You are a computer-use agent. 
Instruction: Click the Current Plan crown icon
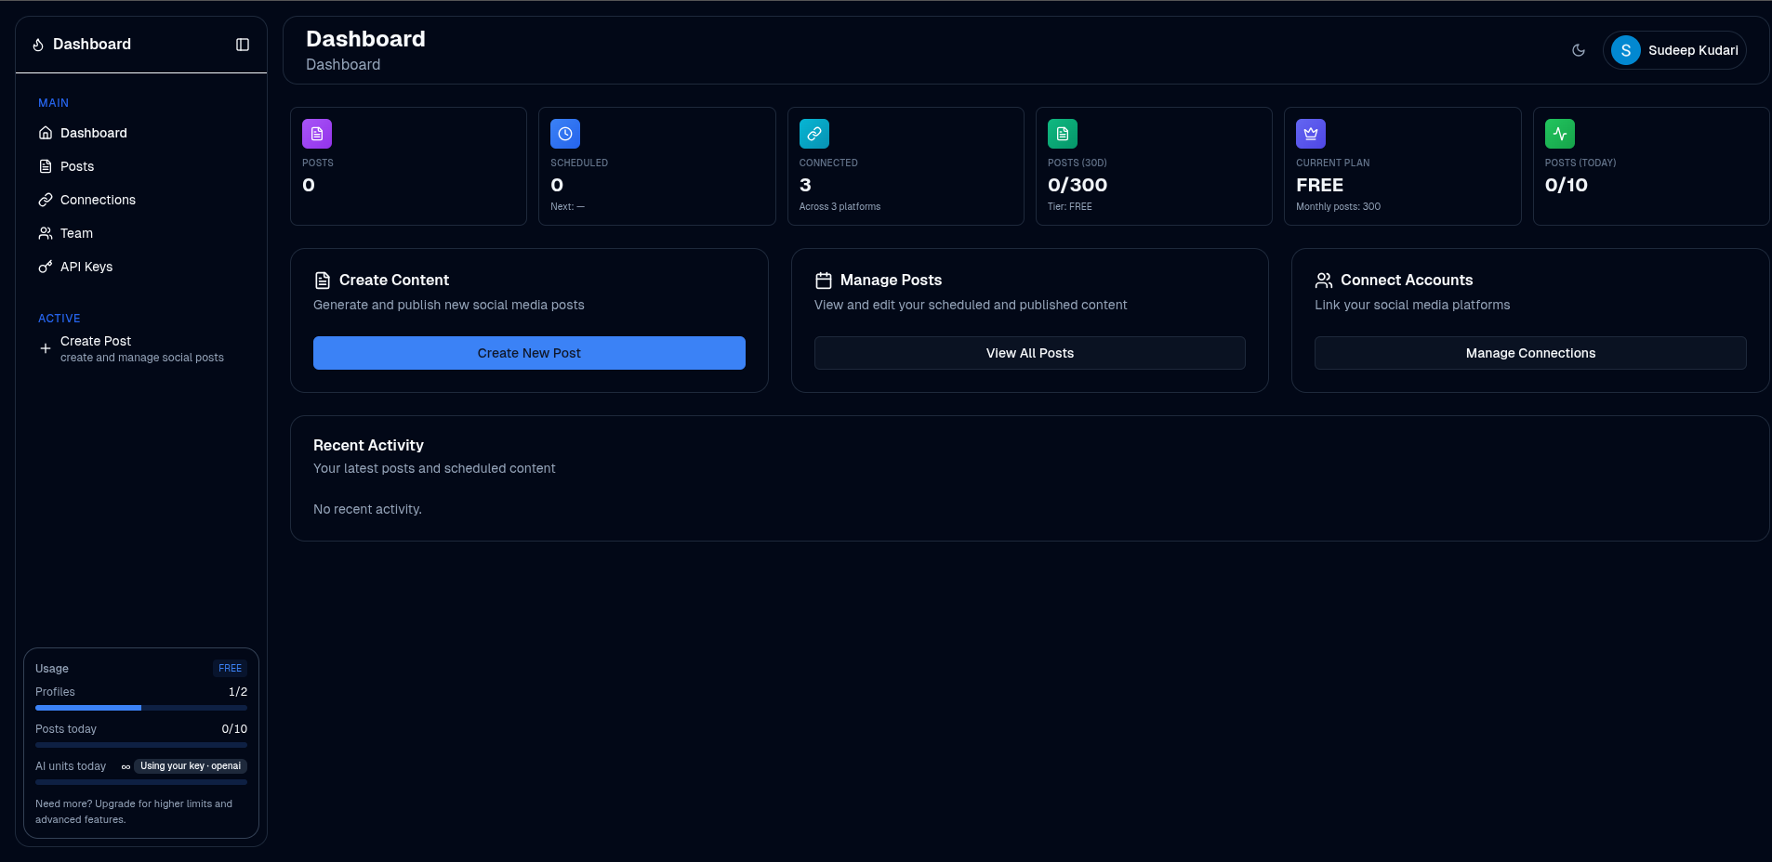pos(1311,134)
